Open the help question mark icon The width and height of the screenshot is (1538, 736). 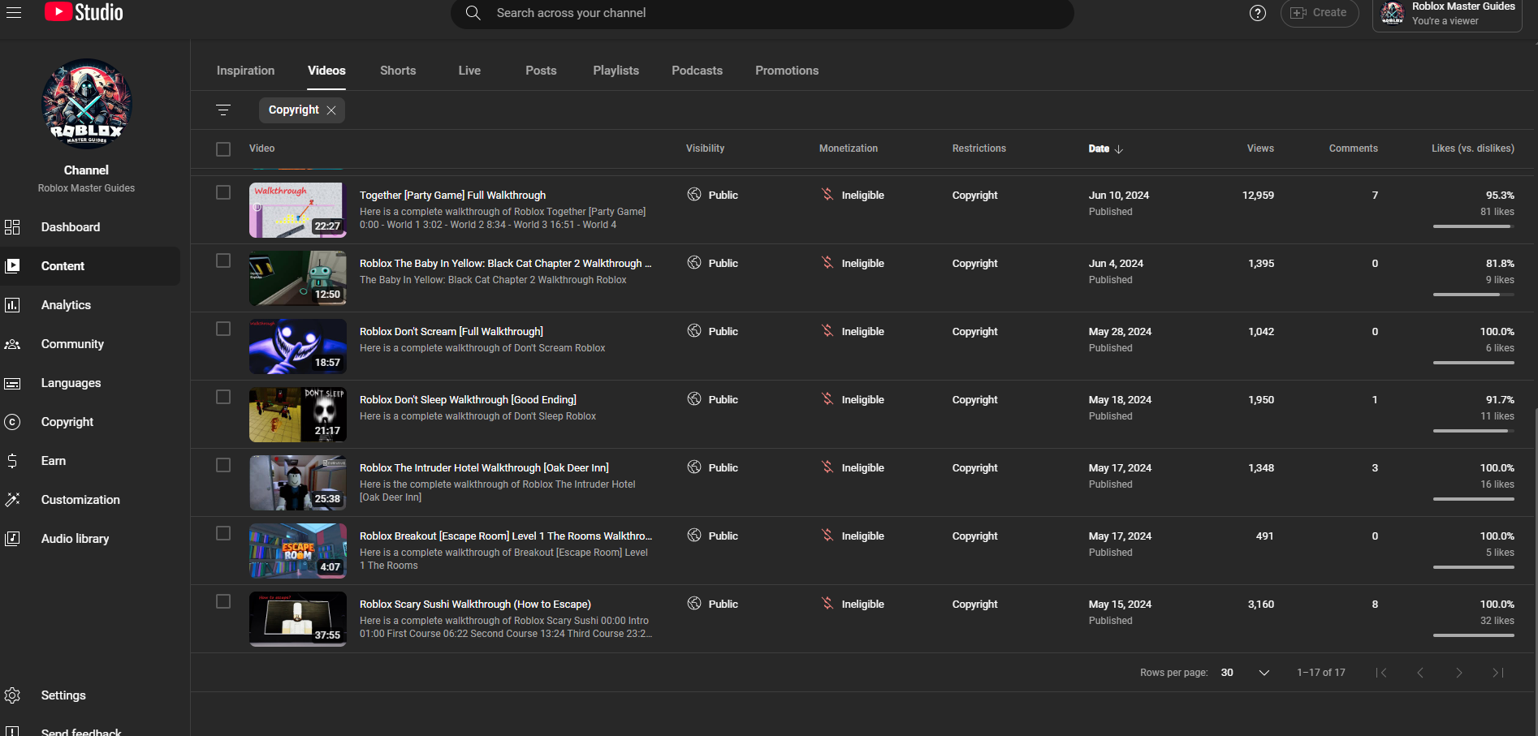point(1258,13)
